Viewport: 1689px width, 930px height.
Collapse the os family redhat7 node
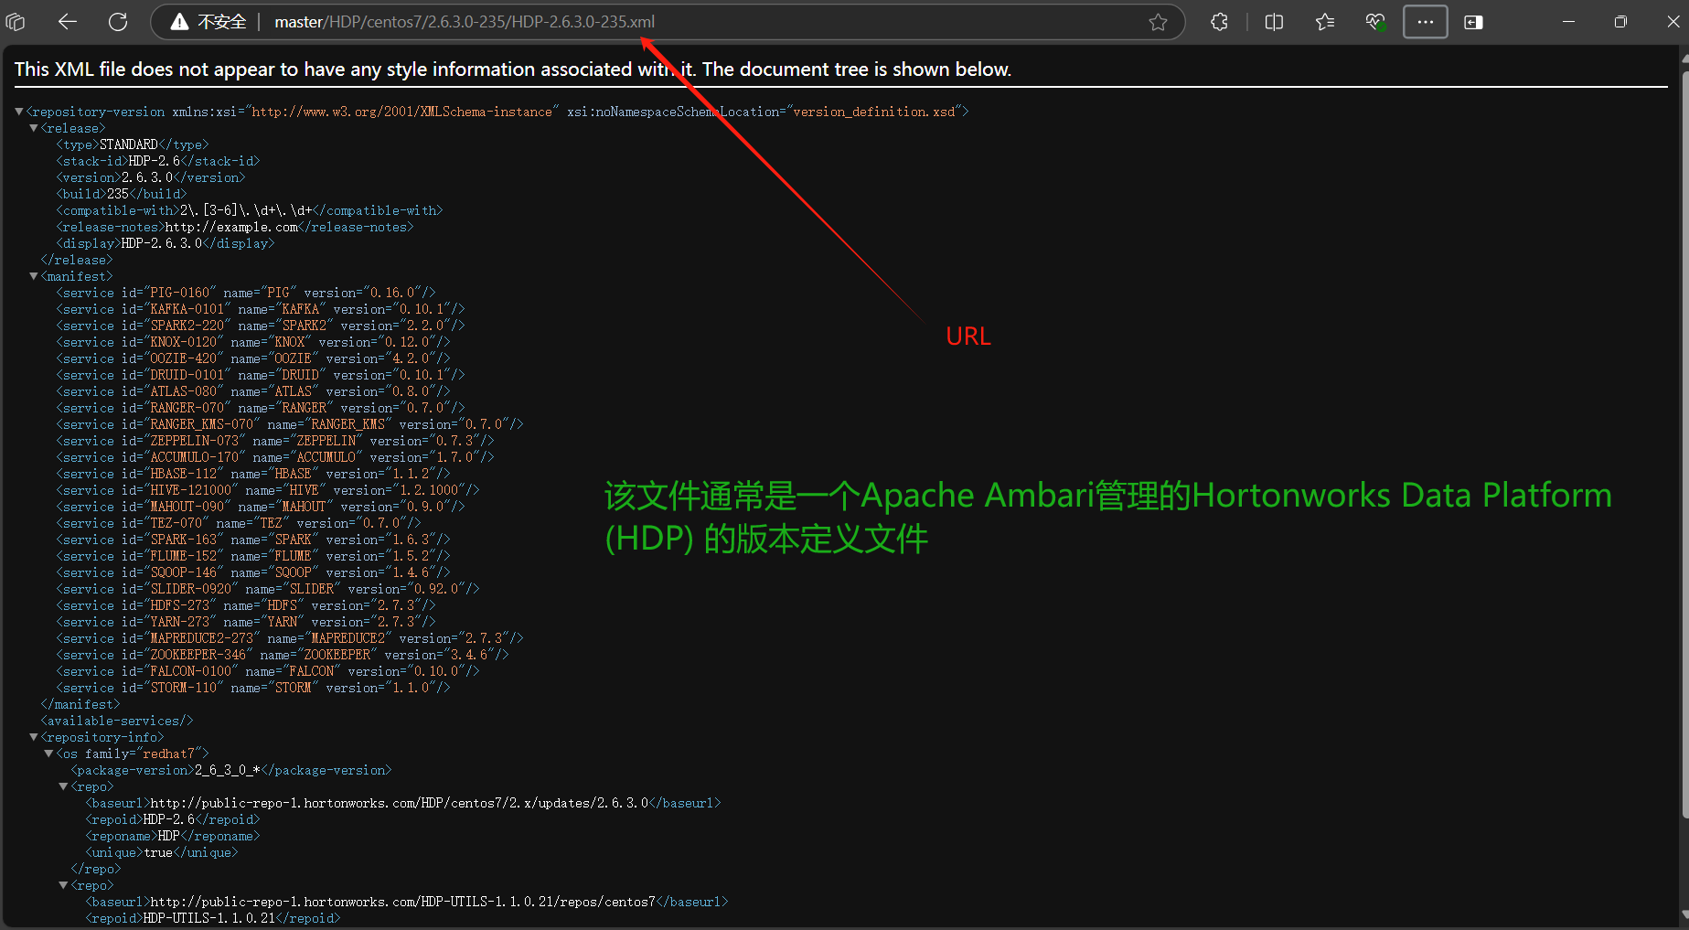pos(48,754)
